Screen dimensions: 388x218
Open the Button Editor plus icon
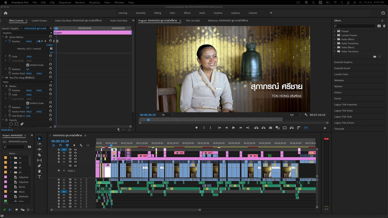[325, 128]
